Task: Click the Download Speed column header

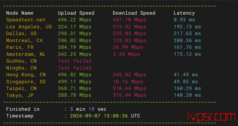Action: click(x=134, y=13)
